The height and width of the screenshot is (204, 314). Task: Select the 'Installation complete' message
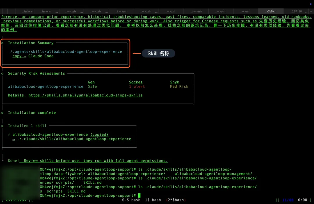pos(32,113)
